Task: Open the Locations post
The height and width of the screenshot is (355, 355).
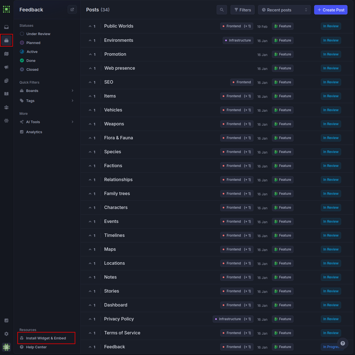Action: pyautogui.click(x=115, y=263)
